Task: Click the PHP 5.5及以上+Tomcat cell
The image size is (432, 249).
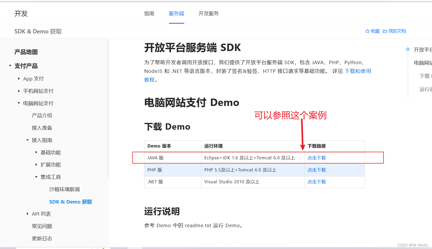Action: [x=253, y=170]
